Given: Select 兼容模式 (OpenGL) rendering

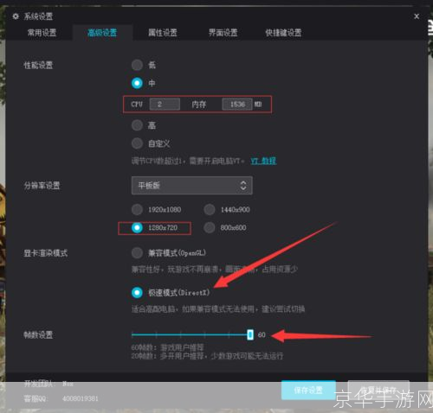Looking at the screenshot, I should tap(137, 253).
